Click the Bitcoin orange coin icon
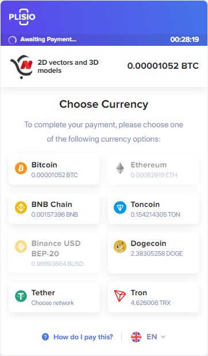 (x=21, y=168)
